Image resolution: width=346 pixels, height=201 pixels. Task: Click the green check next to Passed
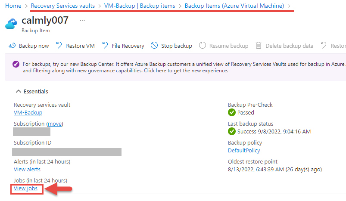[x=232, y=112]
